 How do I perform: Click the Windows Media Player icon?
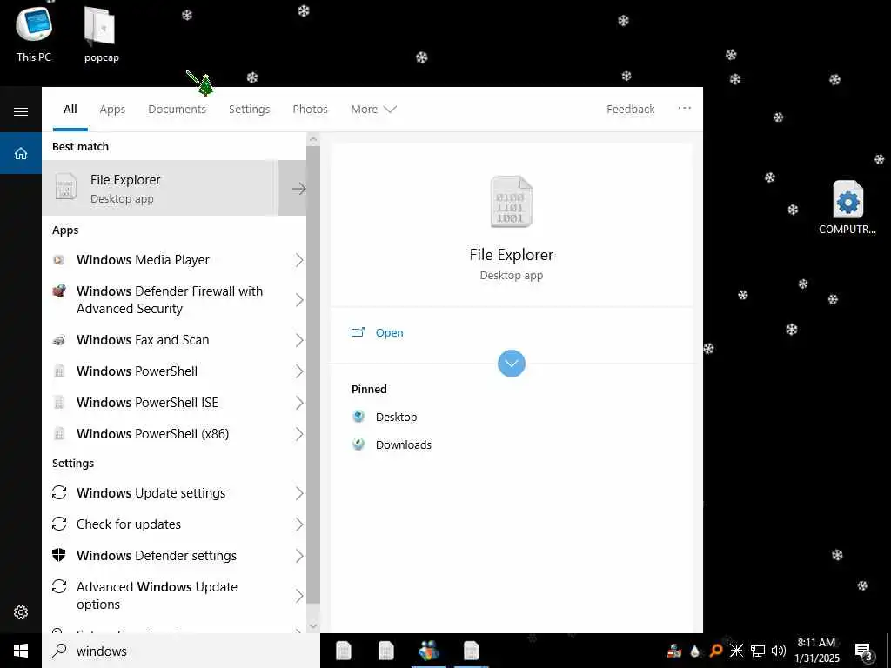coord(58,260)
